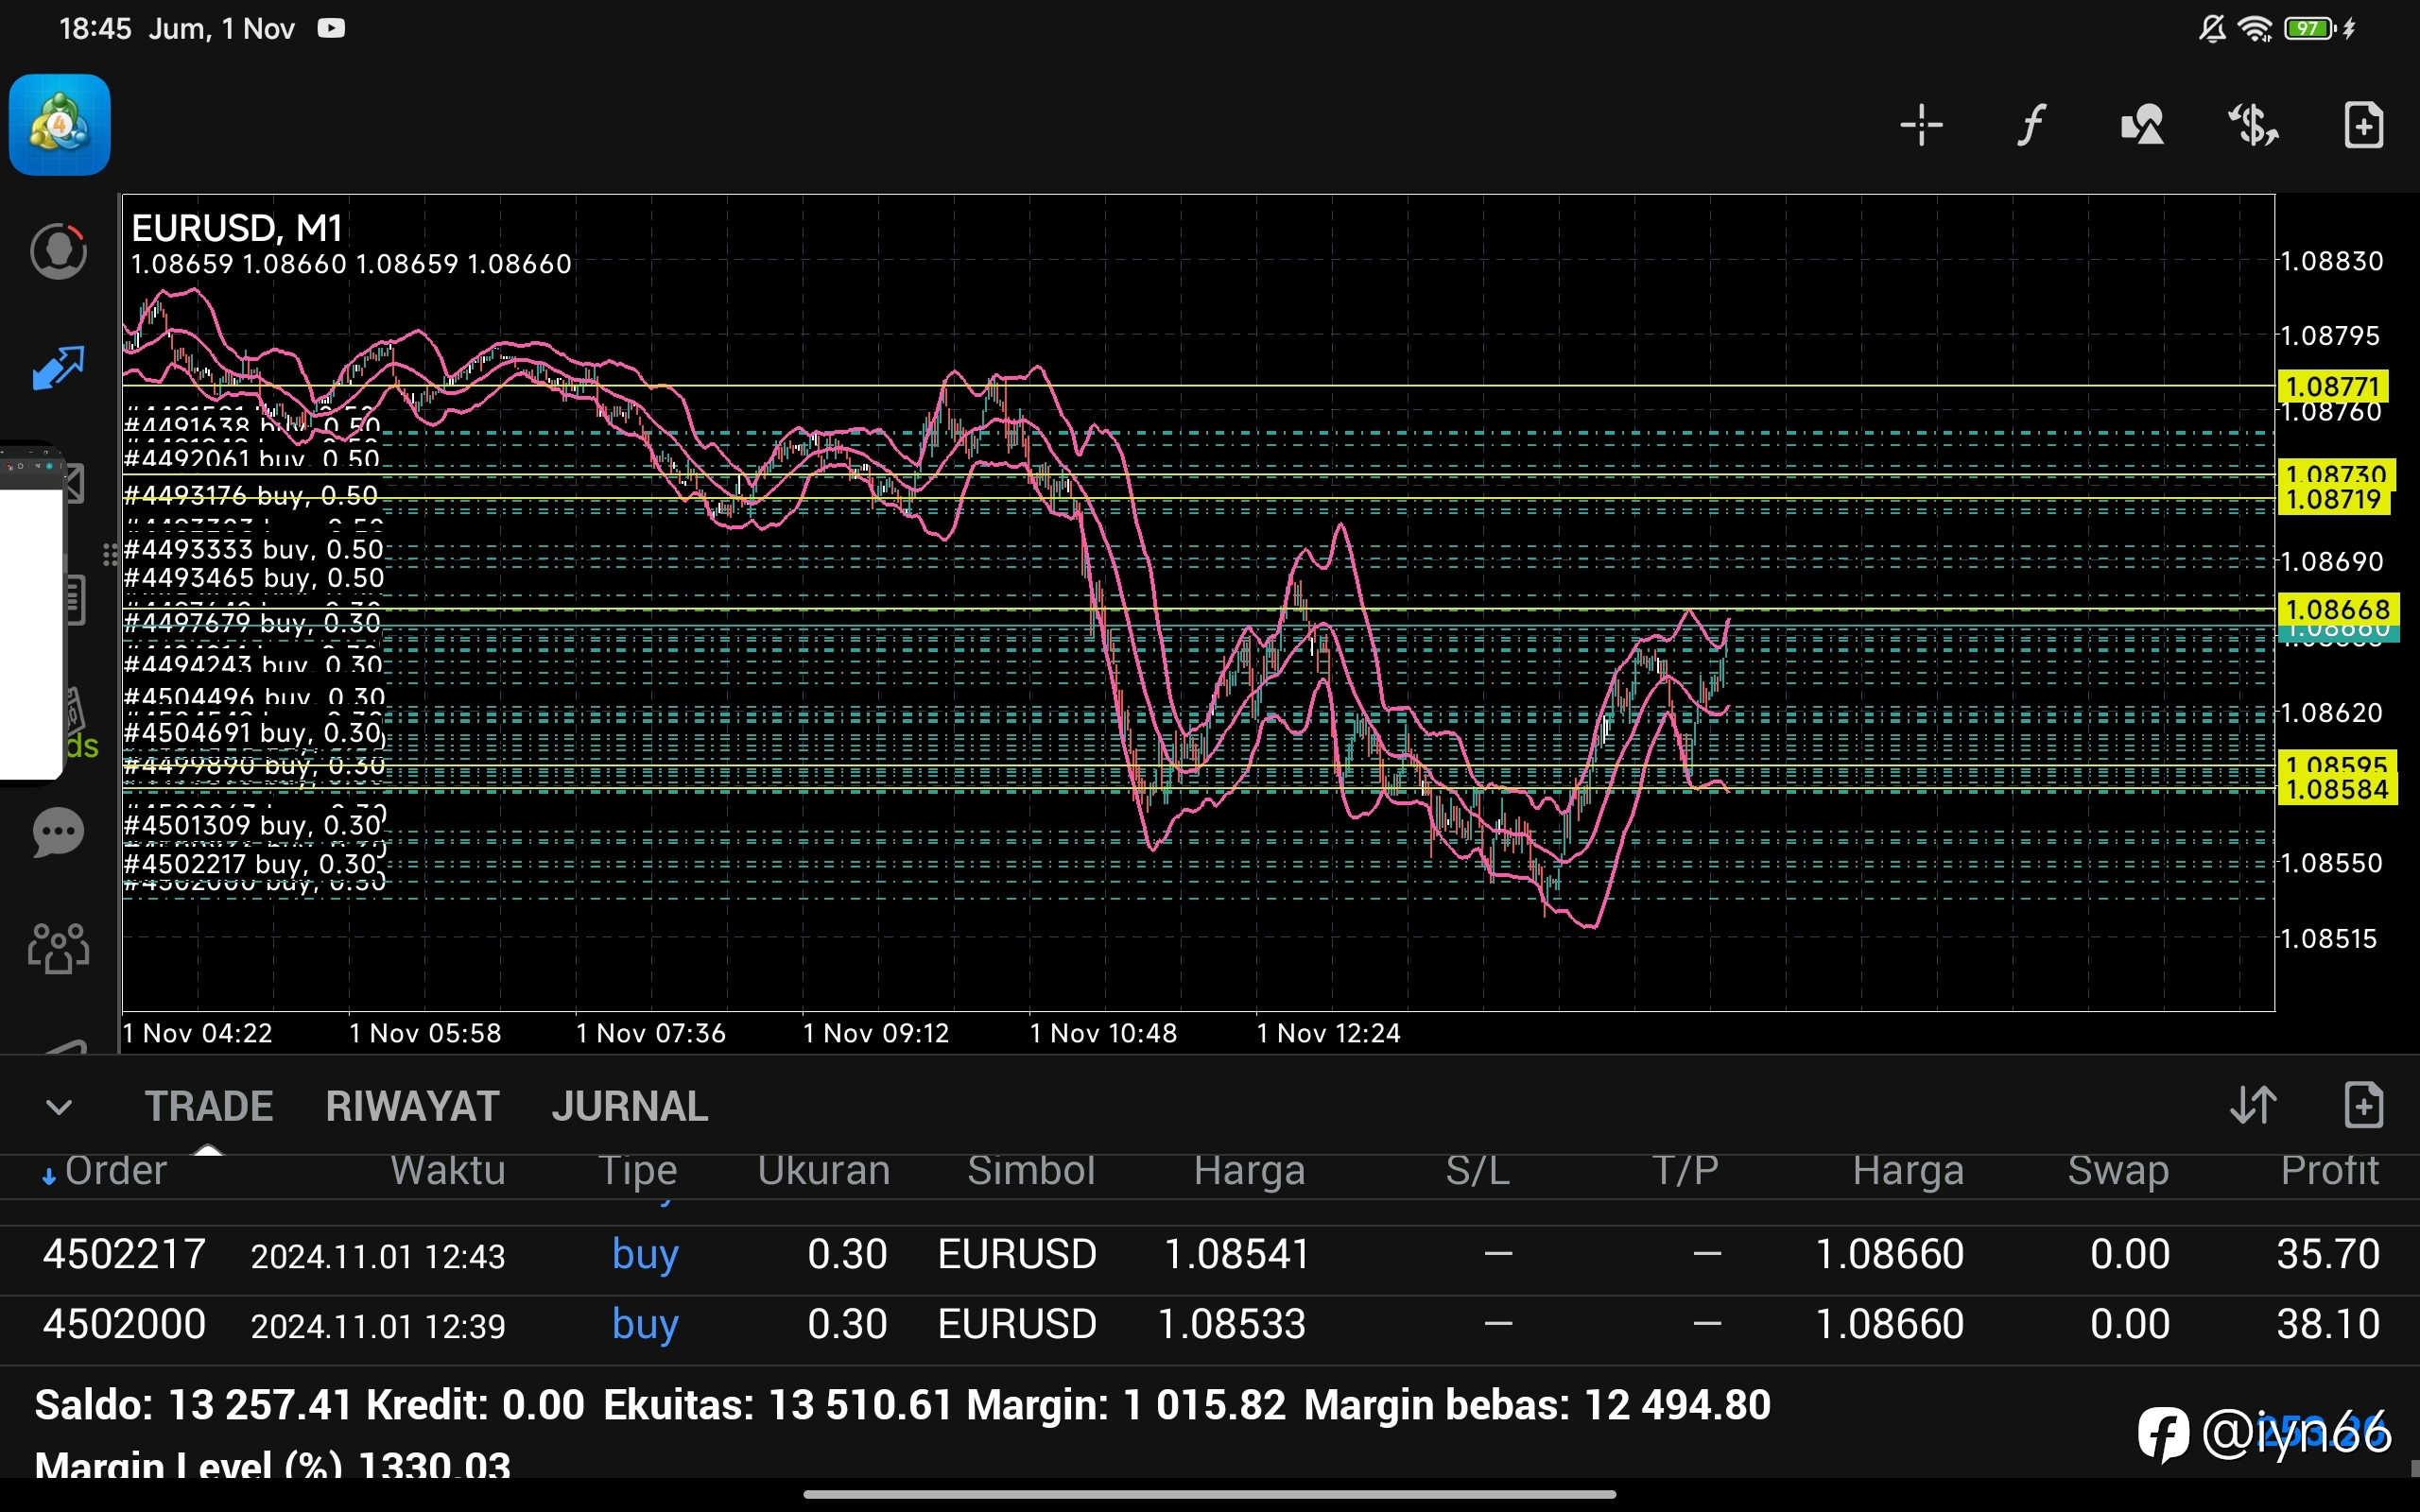Click the EURUSD, M1 chart title

click(237, 229)
